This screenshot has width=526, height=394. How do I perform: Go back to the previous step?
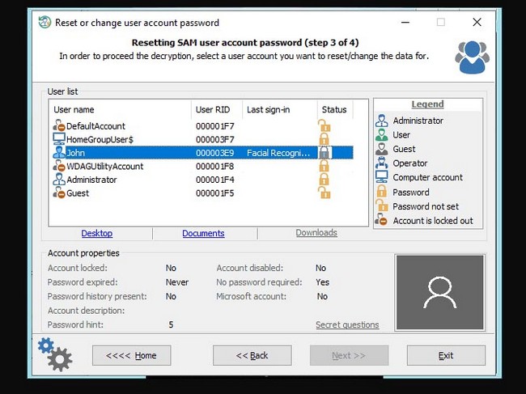(x=252, y=355)
